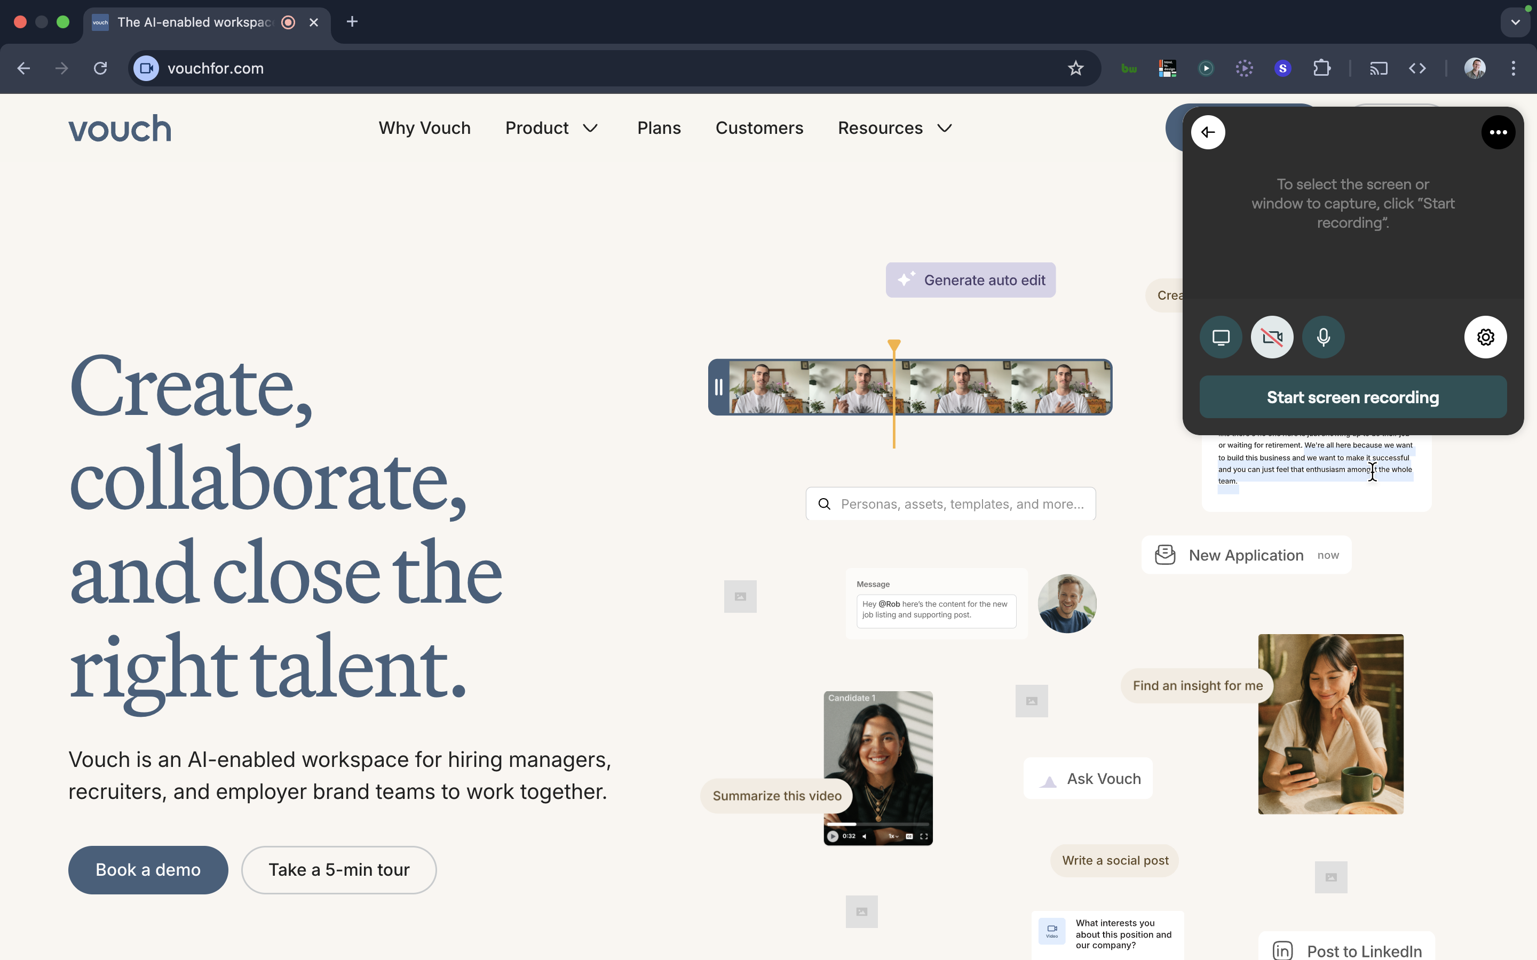Enter fullscreen on the Candidate 1 video
The image size is (1537, 960).
924,836
